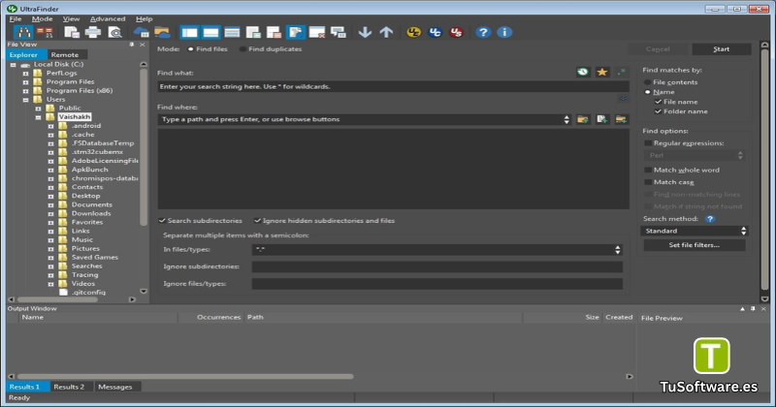Viewport: 776px width, 407px height.
Task: Switch to the Results 2 tab
Action: [x=69, y=387]
